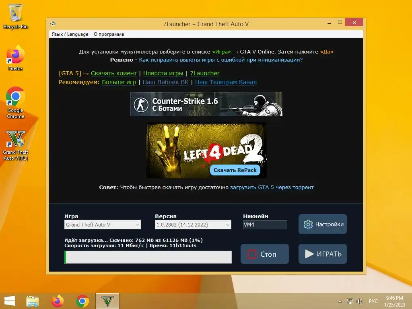Open the Windows Start button

pos(10,301)
